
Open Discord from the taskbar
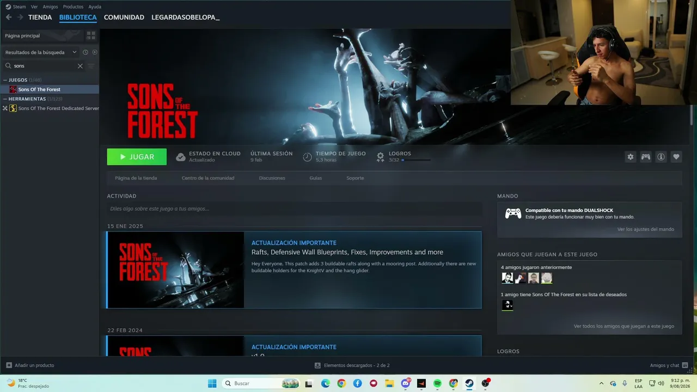click(406, 383)
